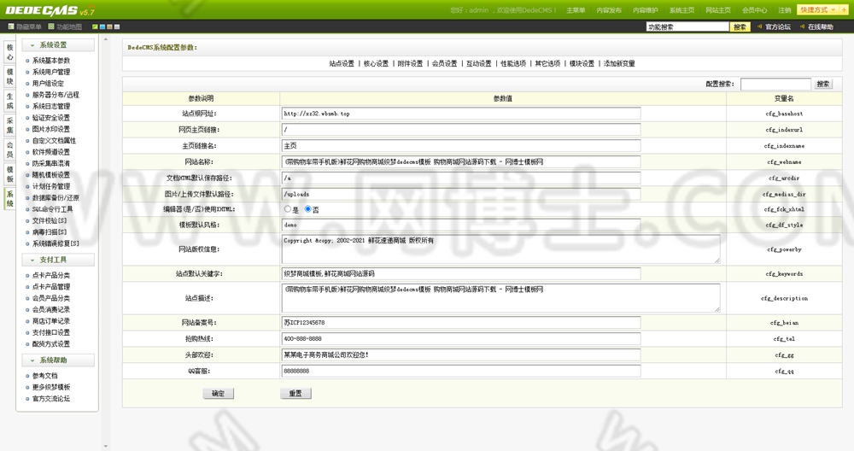
Task: Open 系统用户管理 in sidebar
Action: click(51, 72)
